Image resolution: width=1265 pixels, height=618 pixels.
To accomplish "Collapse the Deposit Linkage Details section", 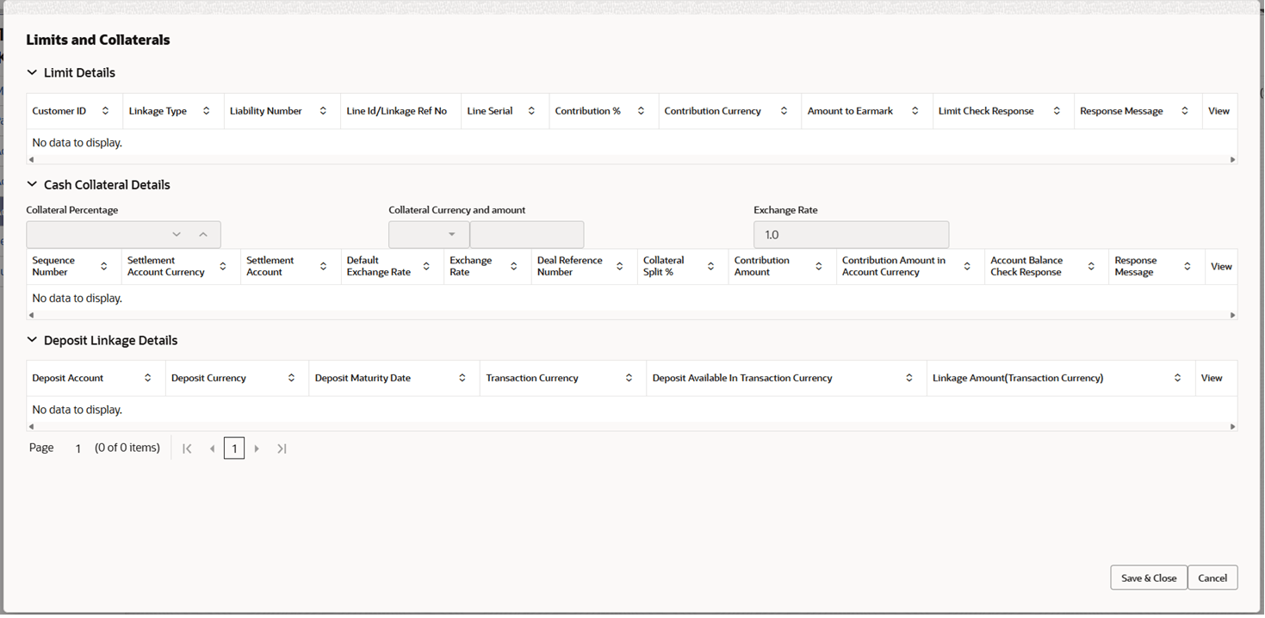I will click(32, 340).
